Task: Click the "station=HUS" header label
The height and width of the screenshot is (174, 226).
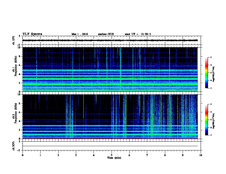Action: (x=106, y=34)
